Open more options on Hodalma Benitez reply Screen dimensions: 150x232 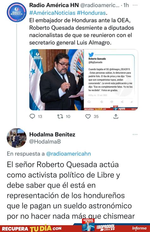[x=135, y=134]
